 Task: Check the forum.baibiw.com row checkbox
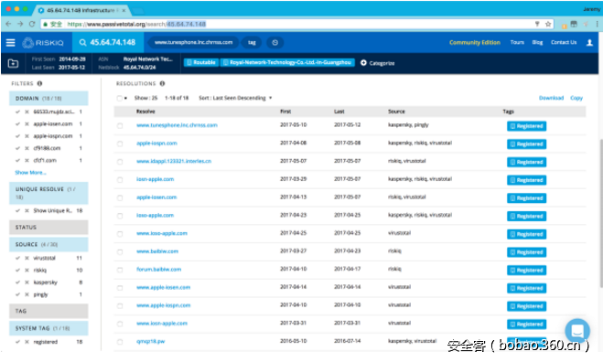(120, 271)
